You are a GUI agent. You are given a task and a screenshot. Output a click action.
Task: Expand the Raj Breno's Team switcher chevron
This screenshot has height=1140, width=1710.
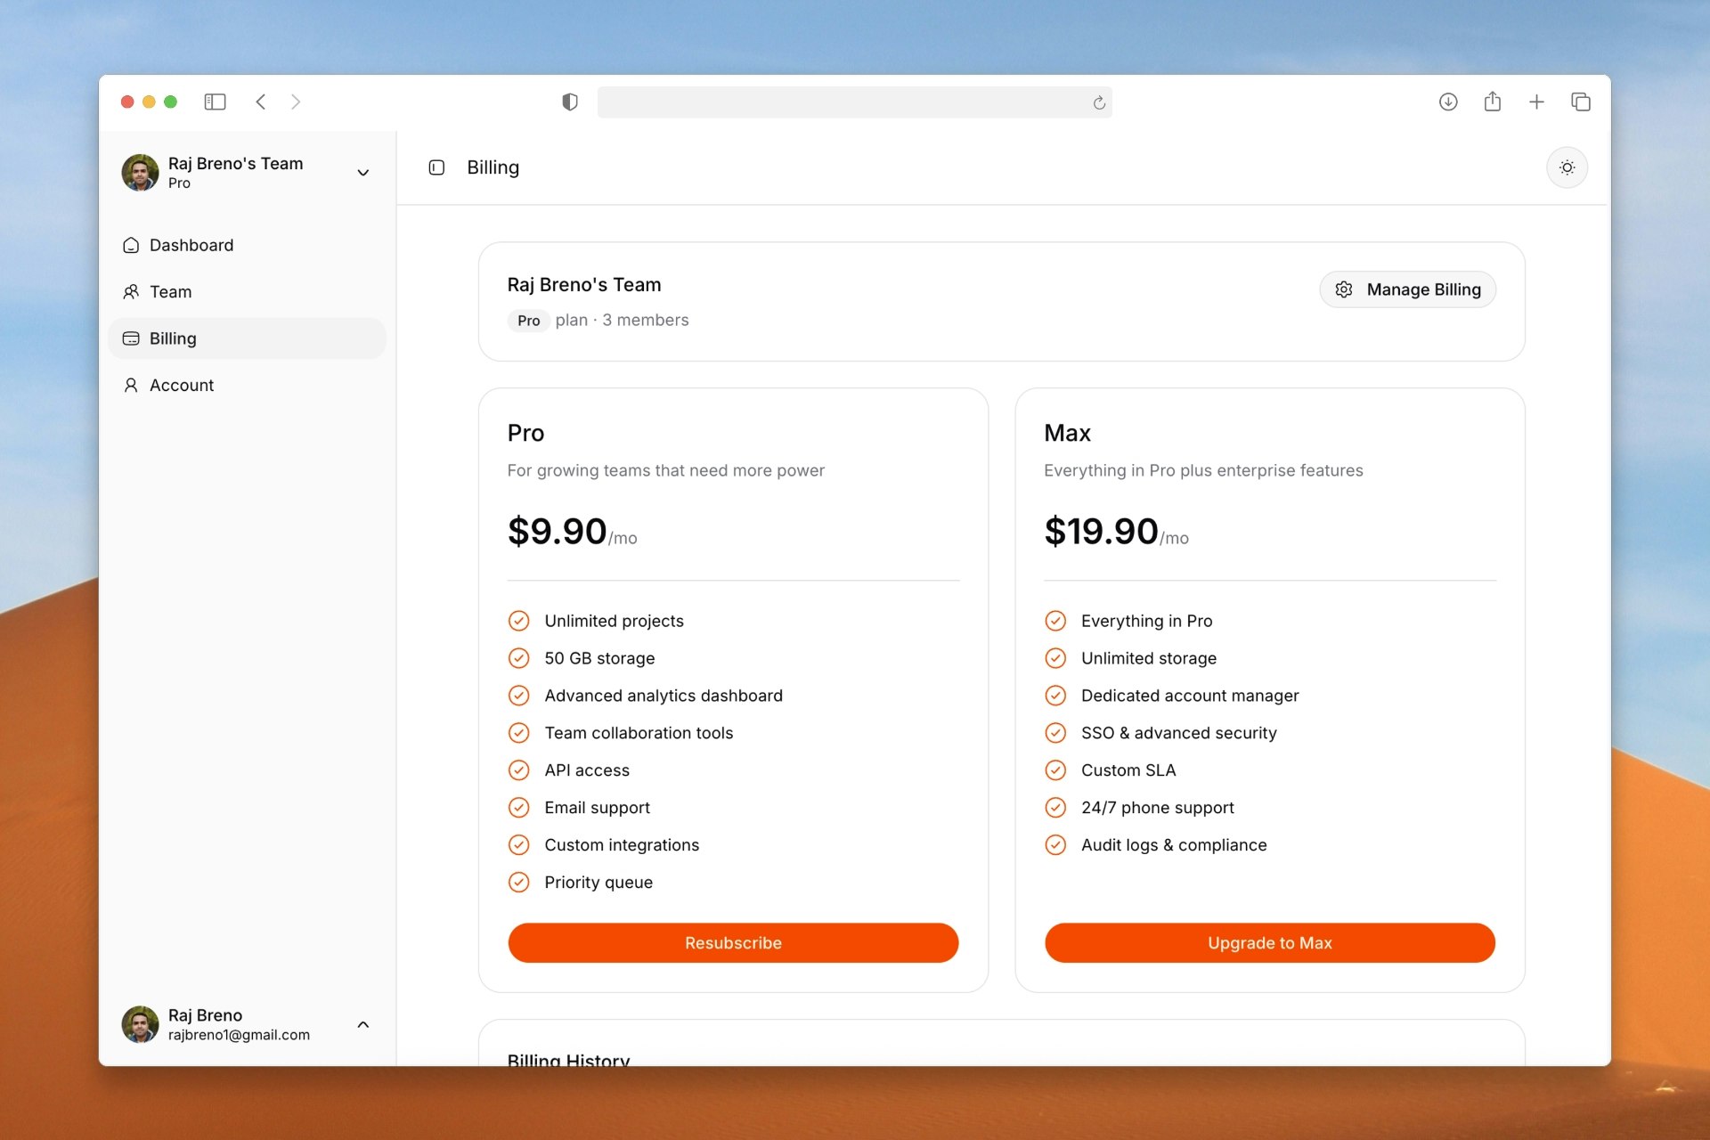click(x=362, y=173)
